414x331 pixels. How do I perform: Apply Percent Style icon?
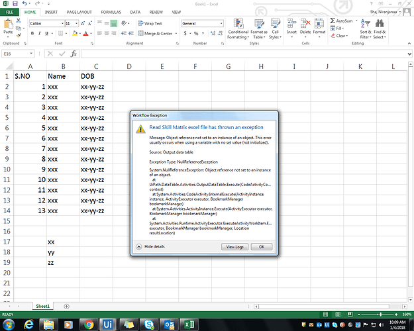[196, 33]
